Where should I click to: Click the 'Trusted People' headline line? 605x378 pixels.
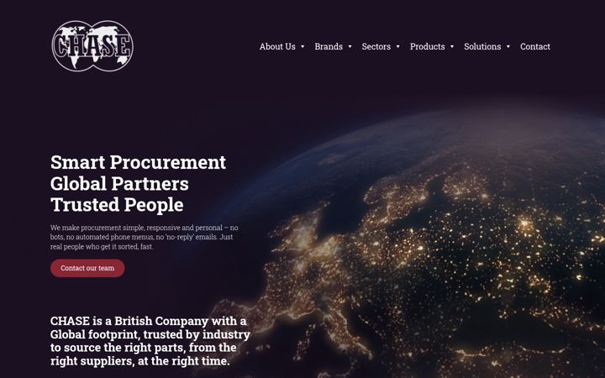[x=117, y=205]
